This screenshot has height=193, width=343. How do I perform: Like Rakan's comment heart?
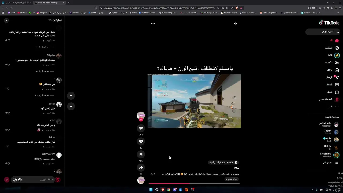[8, 147]
